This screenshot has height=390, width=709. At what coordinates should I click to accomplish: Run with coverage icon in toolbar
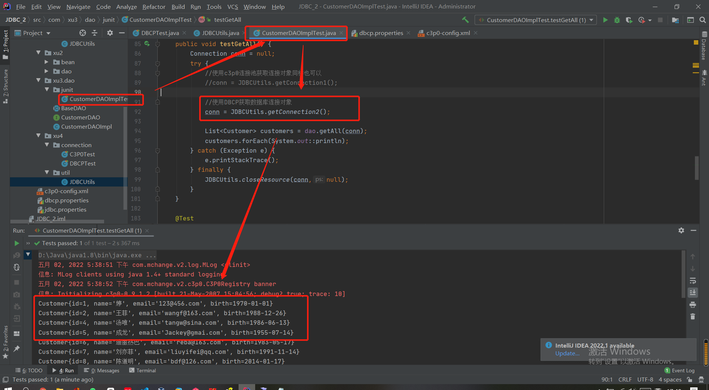629,20
